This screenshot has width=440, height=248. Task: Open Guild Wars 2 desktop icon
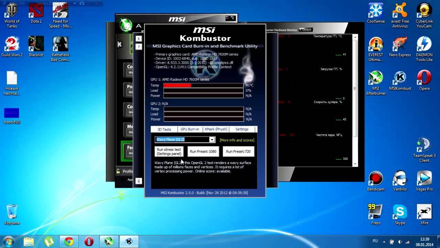click(12, 47)
